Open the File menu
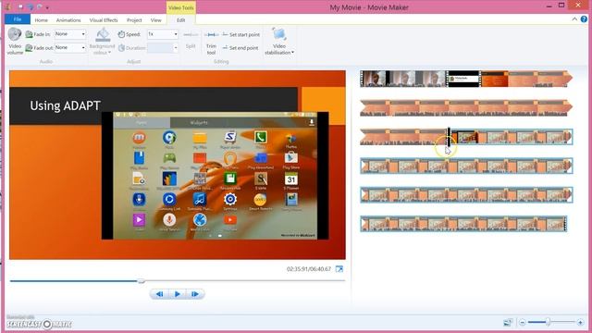This screenshot has width=592, height=333. [18, 19]
